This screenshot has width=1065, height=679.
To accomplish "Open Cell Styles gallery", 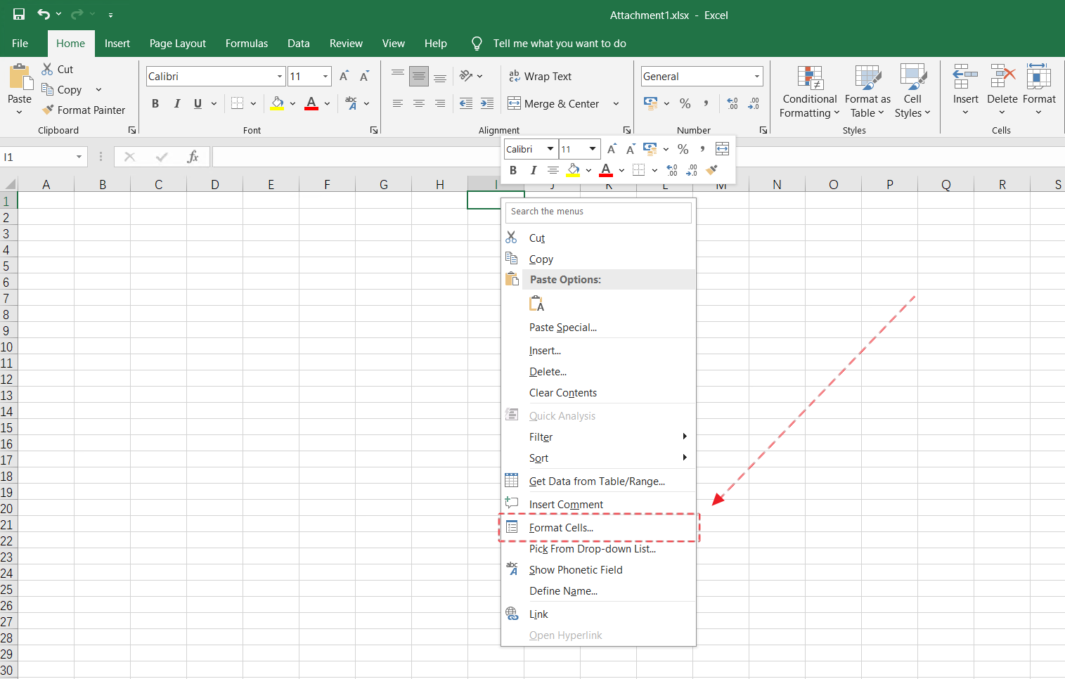I will [912, 91].
